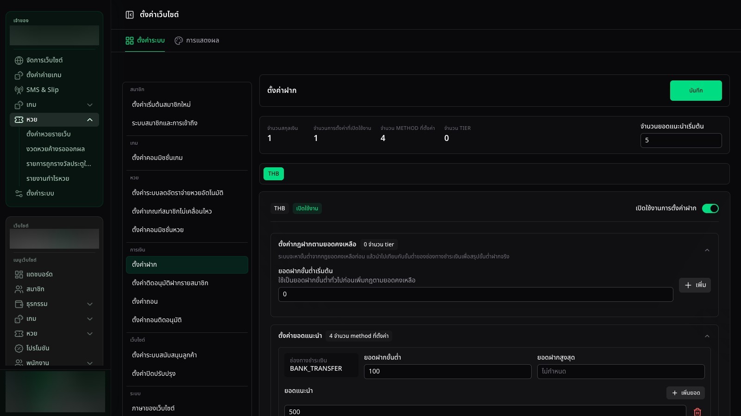Click the ธุรกรรม wallet icon in the sidebar
The width and height of the screenshot is (741, 416).
[x=19, y=304]
